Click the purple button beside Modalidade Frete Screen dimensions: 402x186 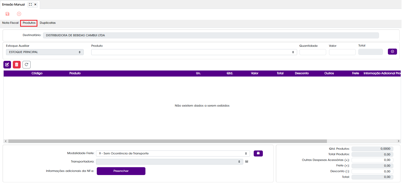pos(258,153)
